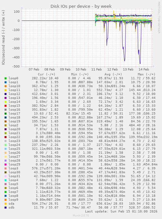Select the loop17 legend label

pos(14,114)
